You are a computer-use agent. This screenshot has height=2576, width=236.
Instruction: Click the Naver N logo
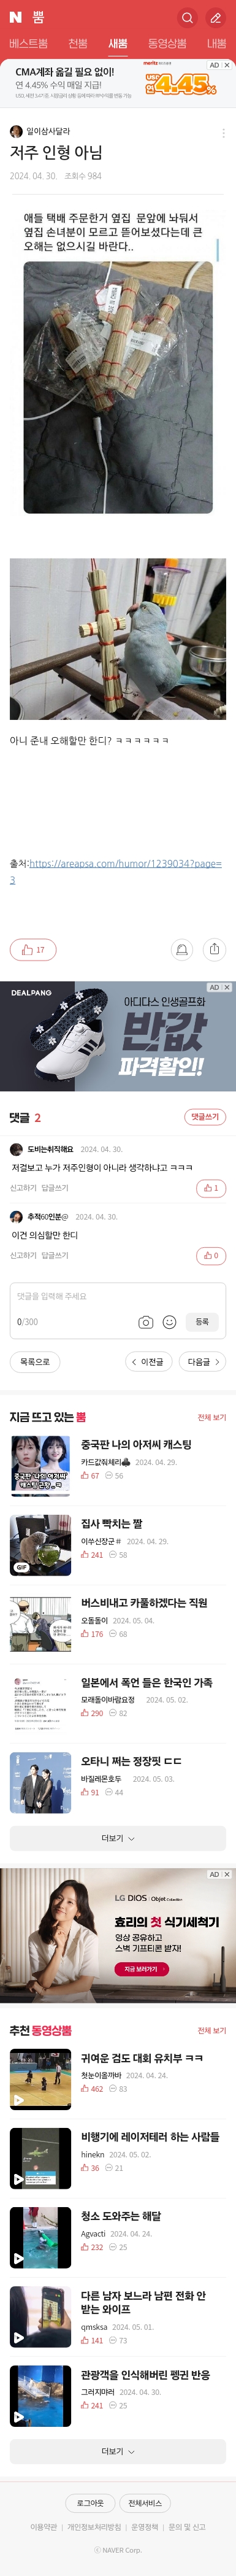point(15,17)
